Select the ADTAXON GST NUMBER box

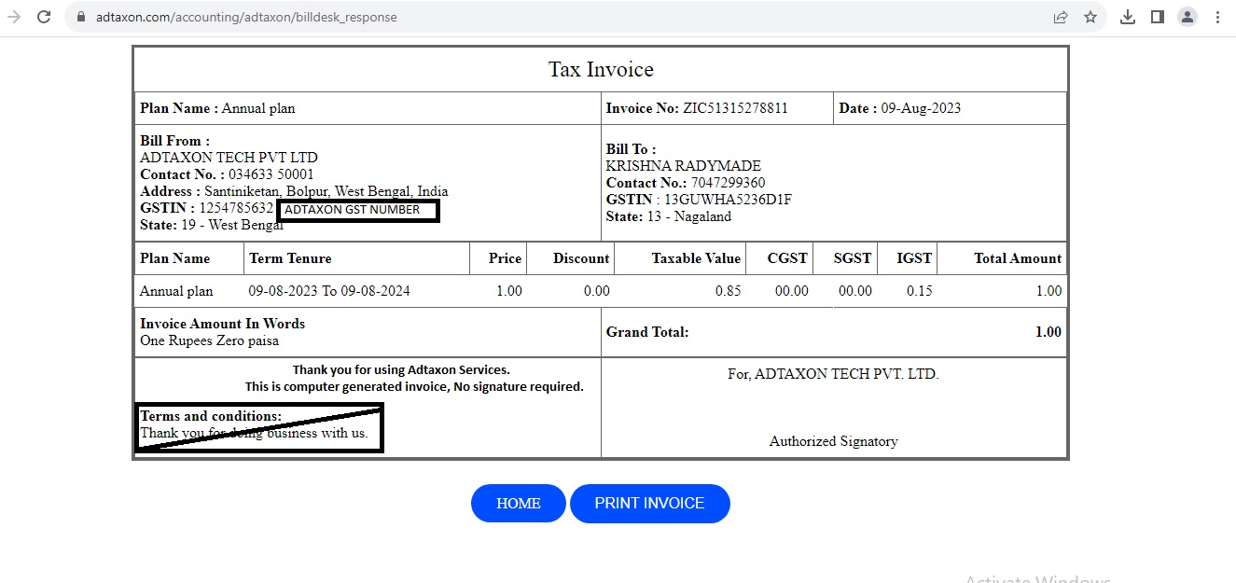click(x=357, y=211)
